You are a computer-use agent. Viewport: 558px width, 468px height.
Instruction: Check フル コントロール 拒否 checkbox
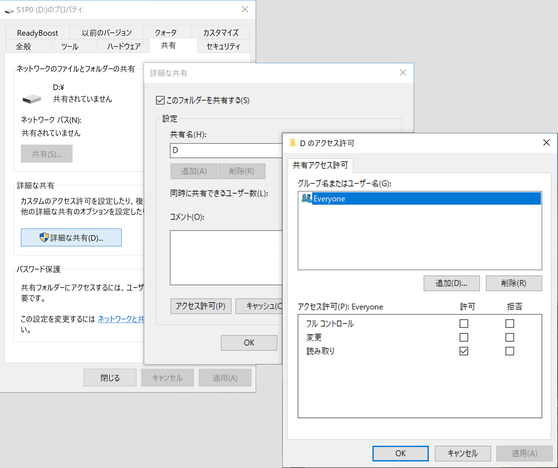[x=510, y=323]
